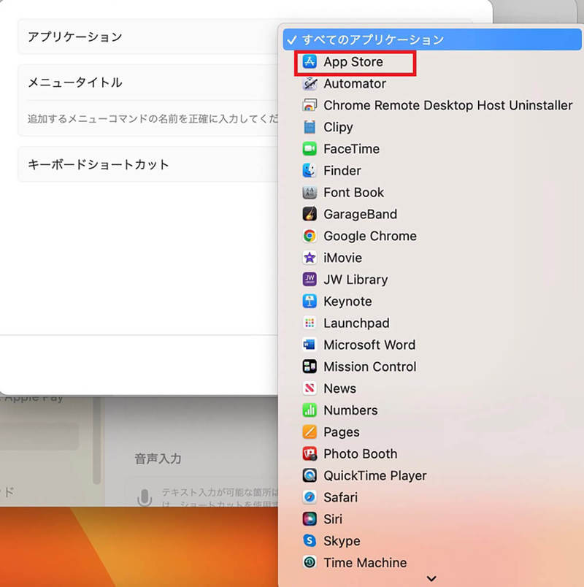Choose Microsoft Word as the application

[432, 345]
